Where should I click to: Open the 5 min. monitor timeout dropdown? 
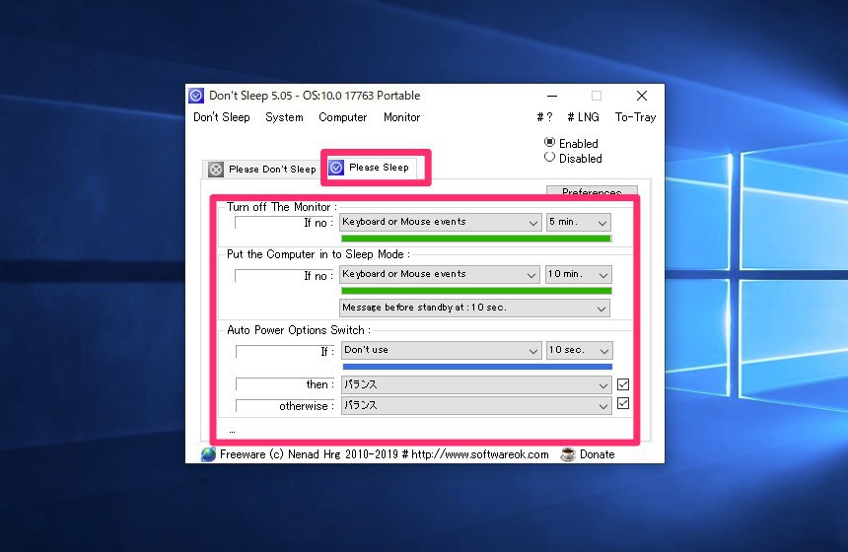click(579, 222)
